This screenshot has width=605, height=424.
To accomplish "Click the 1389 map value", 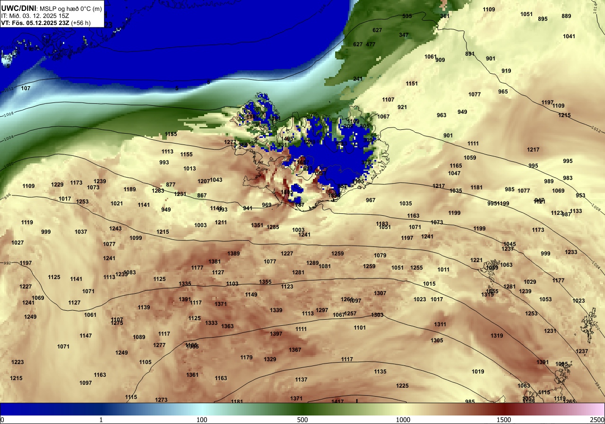I will (234, 254).
